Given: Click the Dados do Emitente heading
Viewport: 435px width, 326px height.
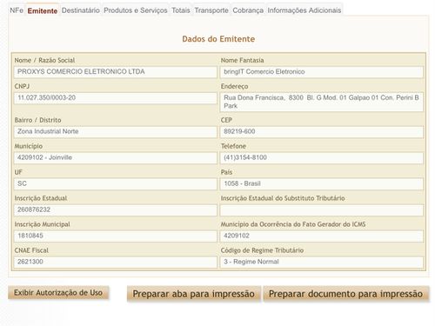Looking at the screenshot, I should (x=218, y=39).
